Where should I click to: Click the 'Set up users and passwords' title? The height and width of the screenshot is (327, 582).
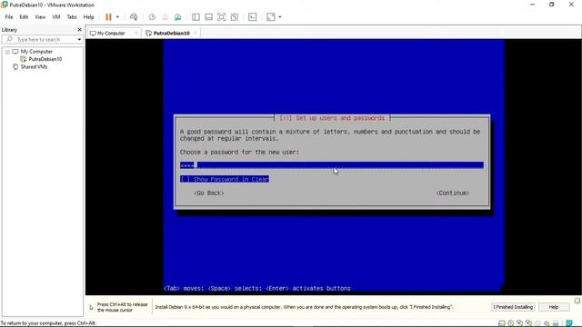[332, 118]
